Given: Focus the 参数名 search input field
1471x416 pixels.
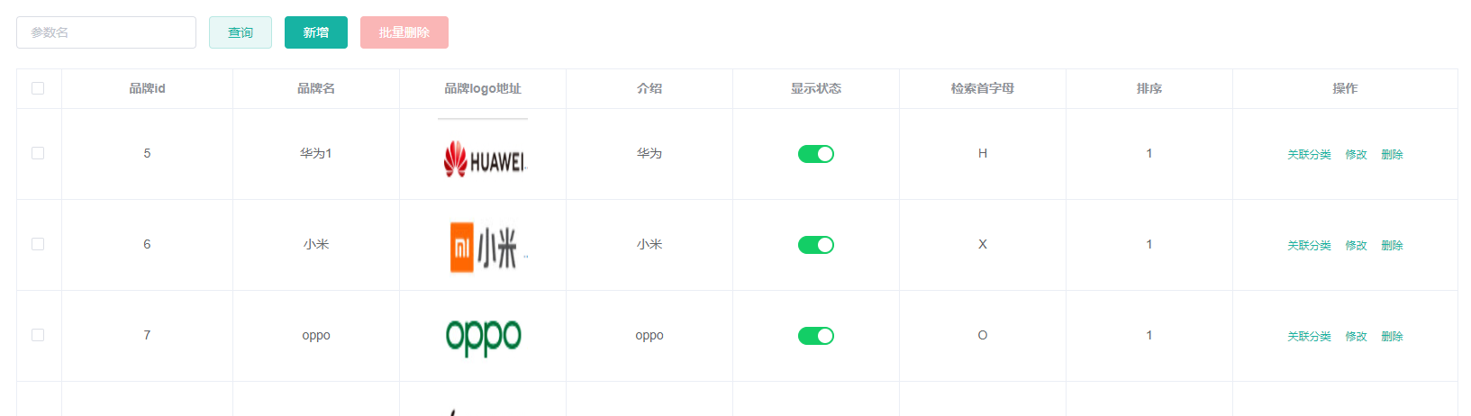Looking at the screenshot, I should (106, 32).
